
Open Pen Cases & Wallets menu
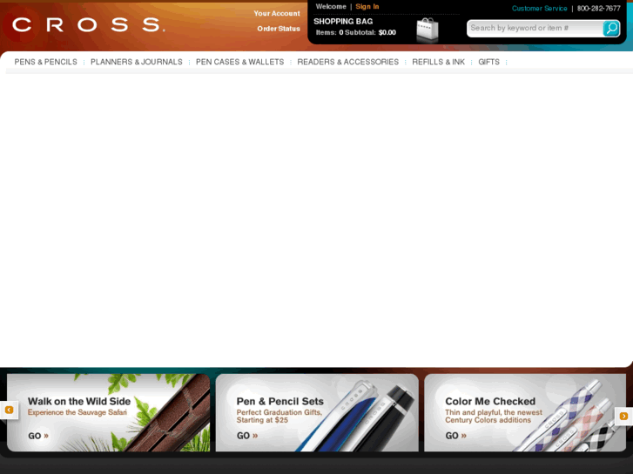tap(239, 62)
